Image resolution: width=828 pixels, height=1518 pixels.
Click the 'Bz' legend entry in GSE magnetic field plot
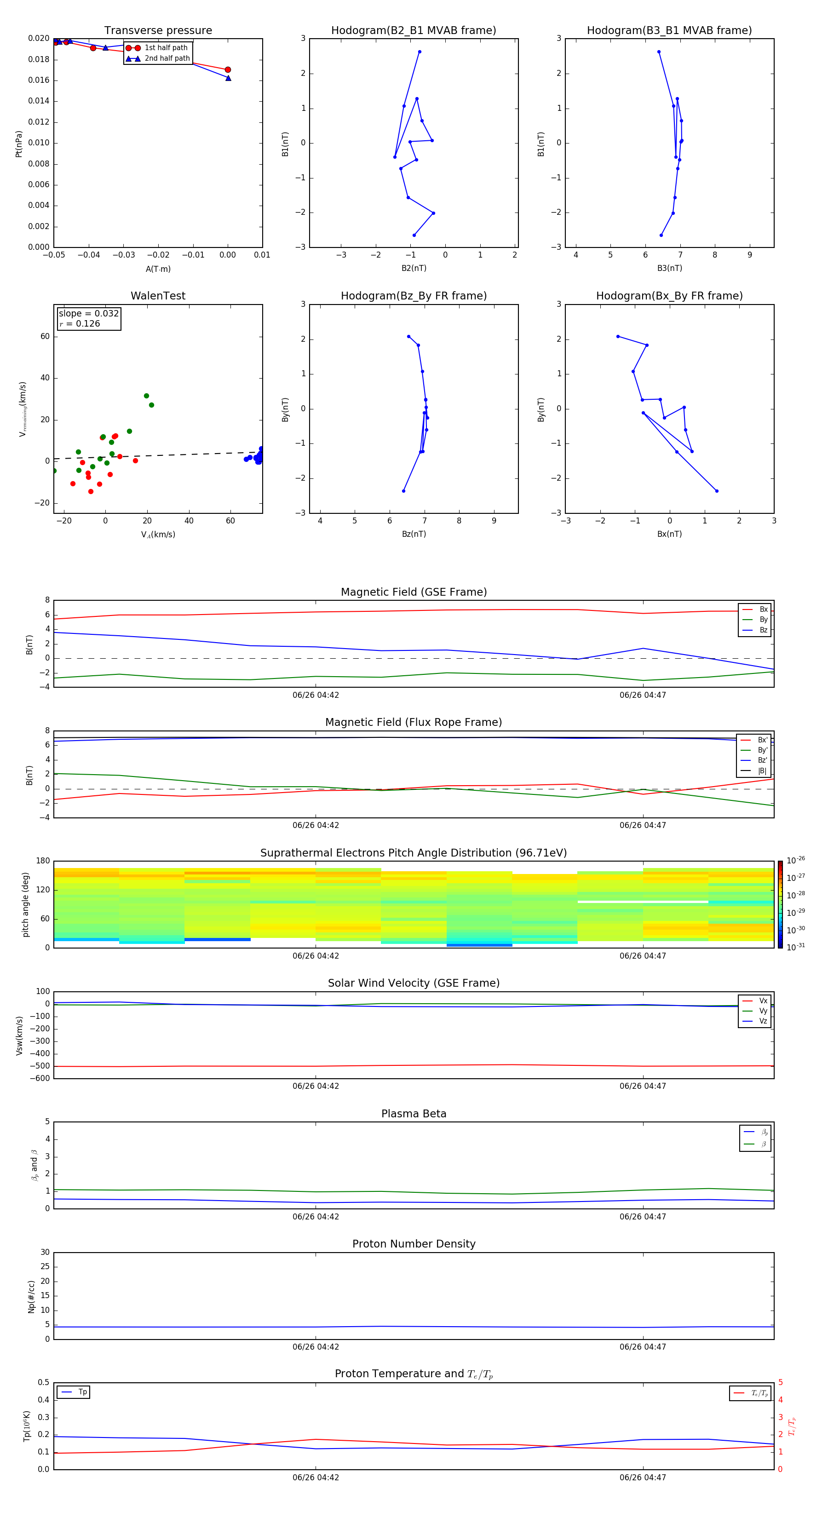[755, 630]
